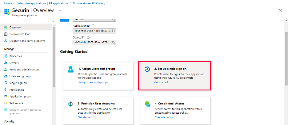Image resolution: width=288 pixels, height=125 pixels.
Task: Click the Assign users person icon on card
Action: pos(71,69)
